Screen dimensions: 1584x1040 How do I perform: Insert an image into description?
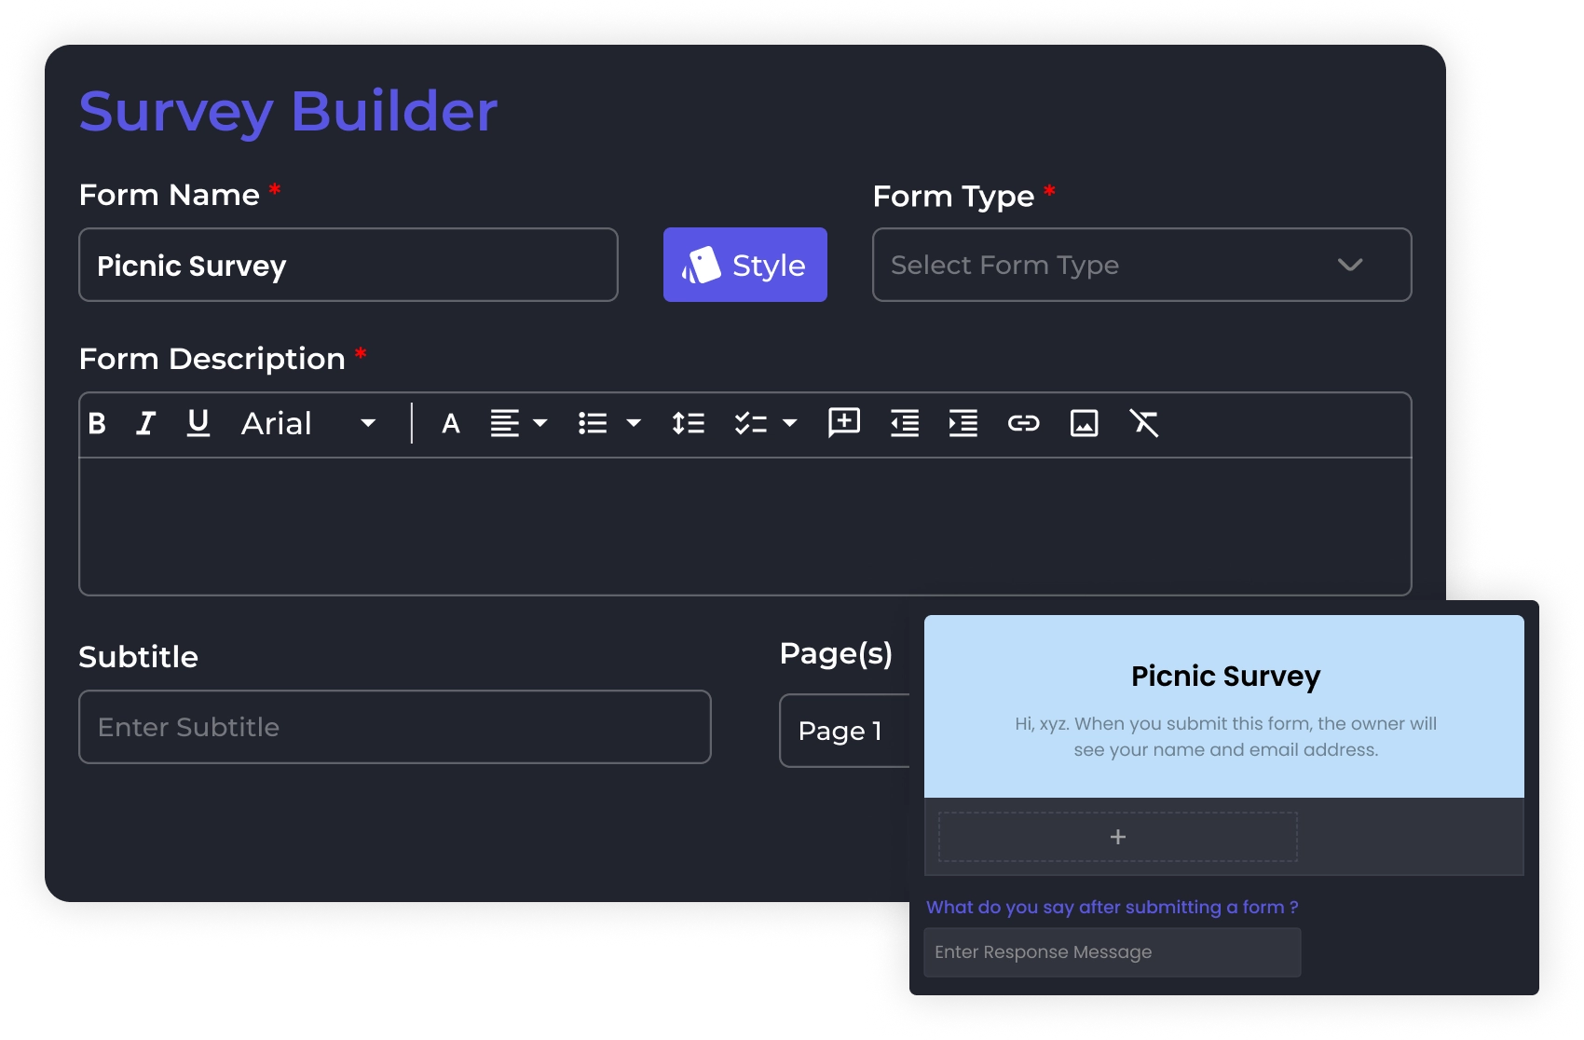pyautogui.click(x=1084, y=424)
